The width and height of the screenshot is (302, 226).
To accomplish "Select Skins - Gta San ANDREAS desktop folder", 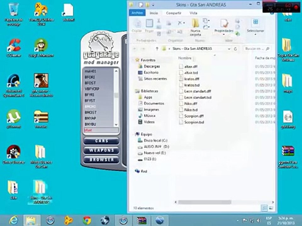I will [40, 192].
